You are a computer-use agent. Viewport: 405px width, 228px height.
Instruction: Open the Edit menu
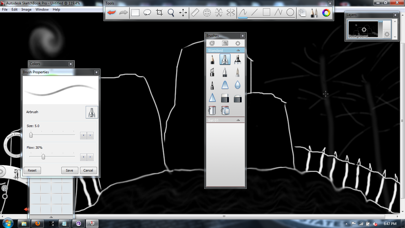click(x=15, y=9)
